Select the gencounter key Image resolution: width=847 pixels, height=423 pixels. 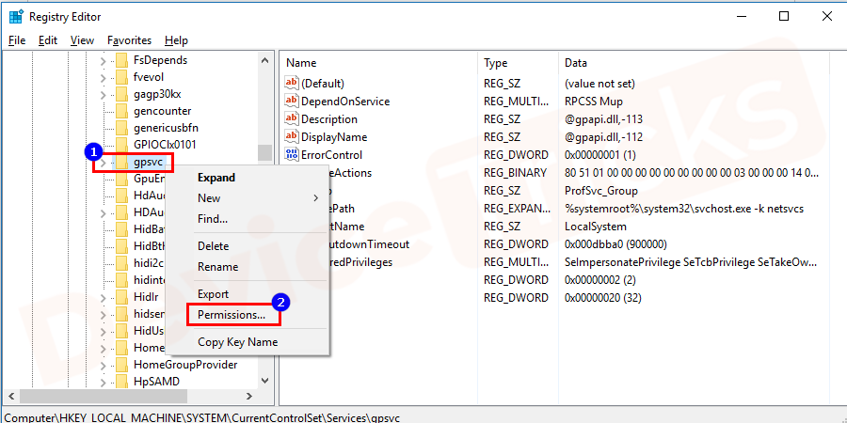click(163, 111)
